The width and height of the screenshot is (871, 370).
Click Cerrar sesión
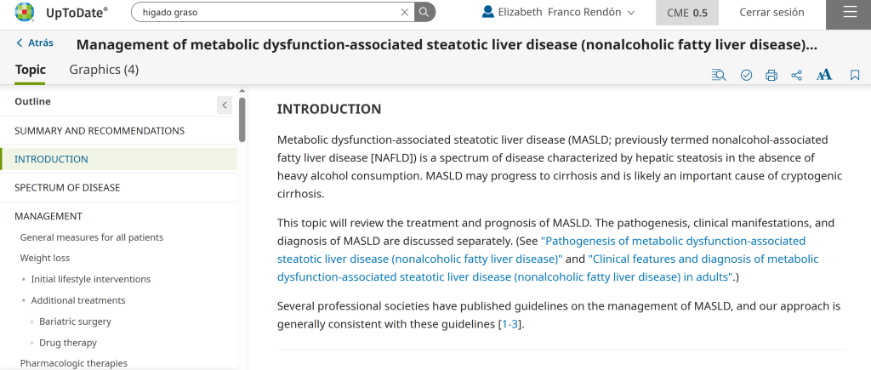click(771, 12)
